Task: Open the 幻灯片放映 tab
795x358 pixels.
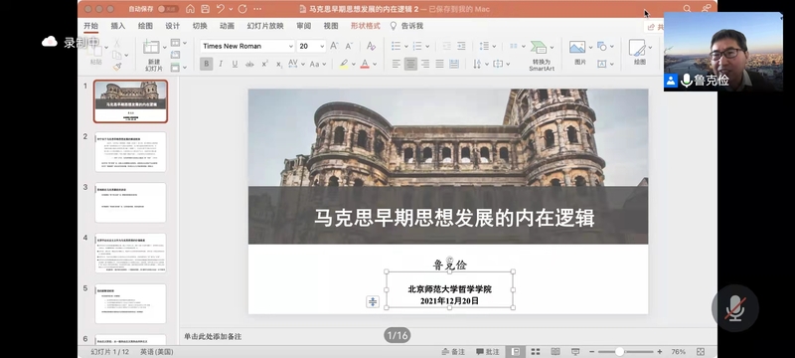Action: [265, 26]
